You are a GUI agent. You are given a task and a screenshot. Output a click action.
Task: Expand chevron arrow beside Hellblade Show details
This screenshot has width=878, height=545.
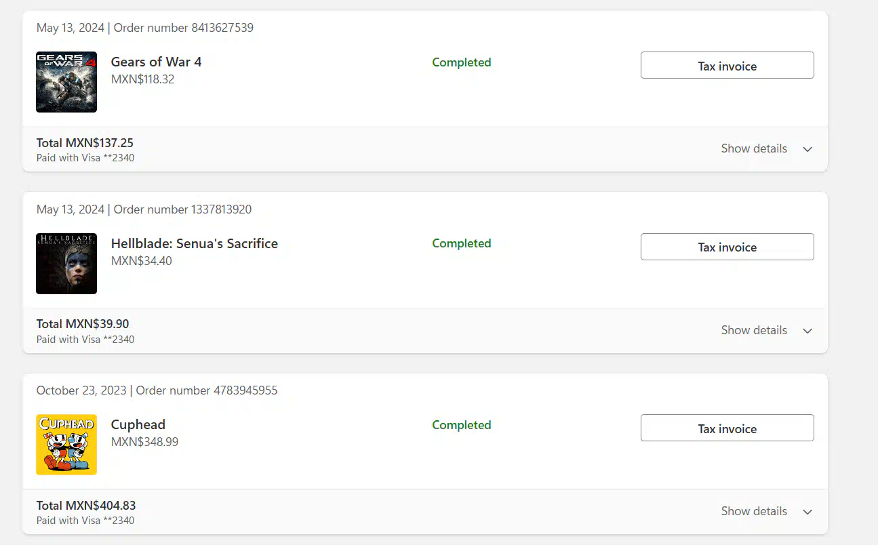[x=807, y=331]
